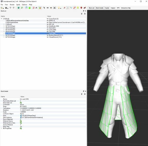Toggle the red bone/collision icon
The height and width of the screenshot is (146, 148).
click(74, 8)
